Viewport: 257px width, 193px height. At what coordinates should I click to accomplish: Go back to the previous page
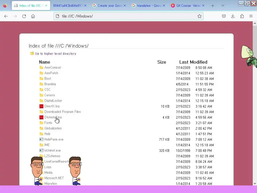tap(6, 16)
